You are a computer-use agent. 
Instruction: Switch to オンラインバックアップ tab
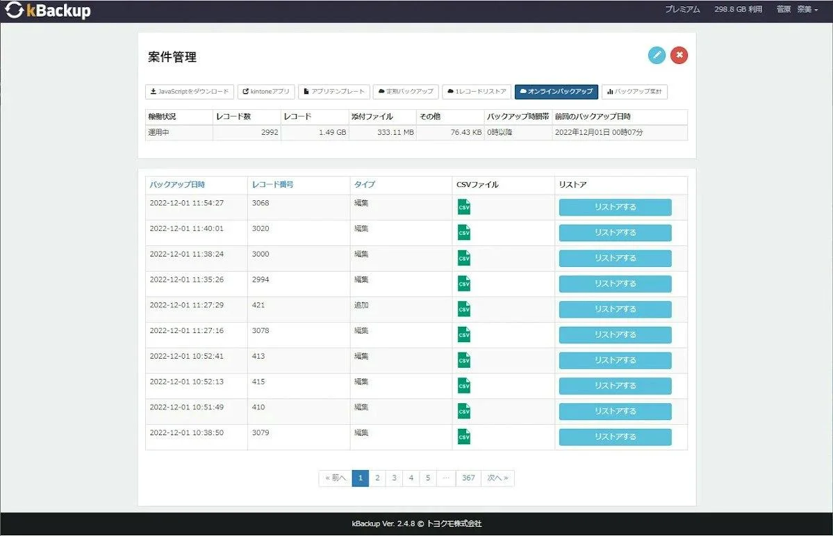(x=556, y=92)
